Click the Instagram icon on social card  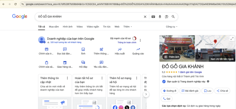click(x=121, y=107)
